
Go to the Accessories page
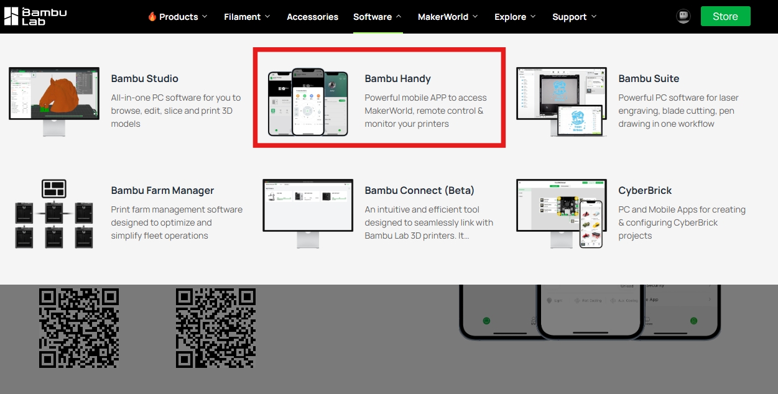point(312,17)
